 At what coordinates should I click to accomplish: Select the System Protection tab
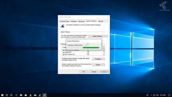[91, 21]
